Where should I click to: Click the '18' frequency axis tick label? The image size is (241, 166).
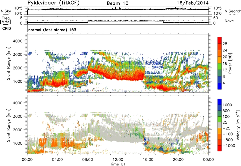tap(20, 18)
